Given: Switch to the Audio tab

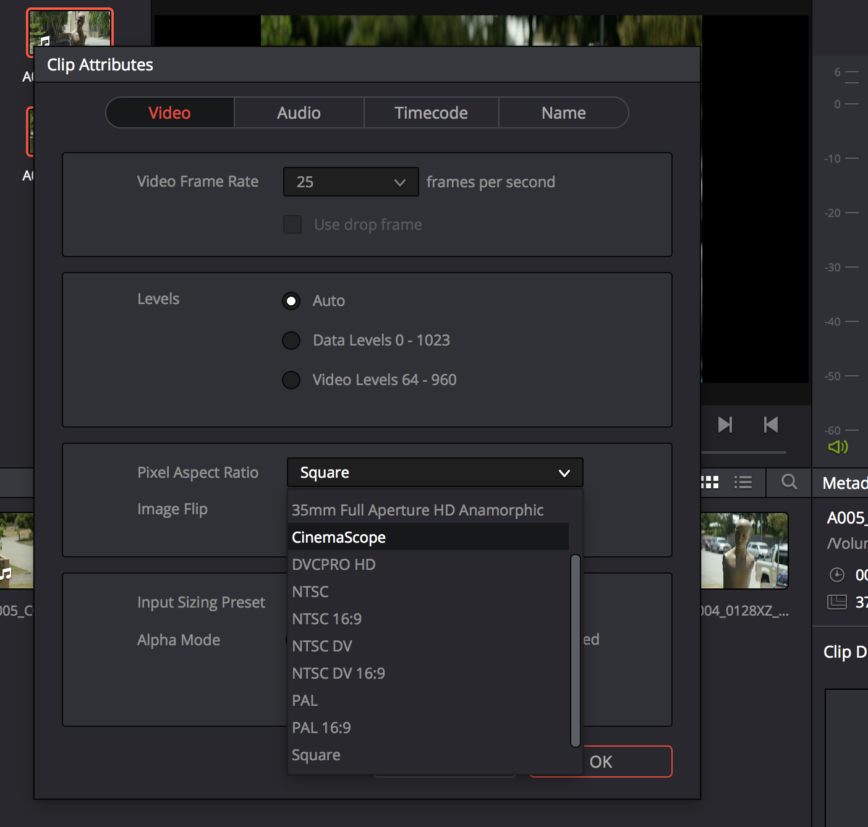Looking at the screenshot, I should click(x=299, y=113).
